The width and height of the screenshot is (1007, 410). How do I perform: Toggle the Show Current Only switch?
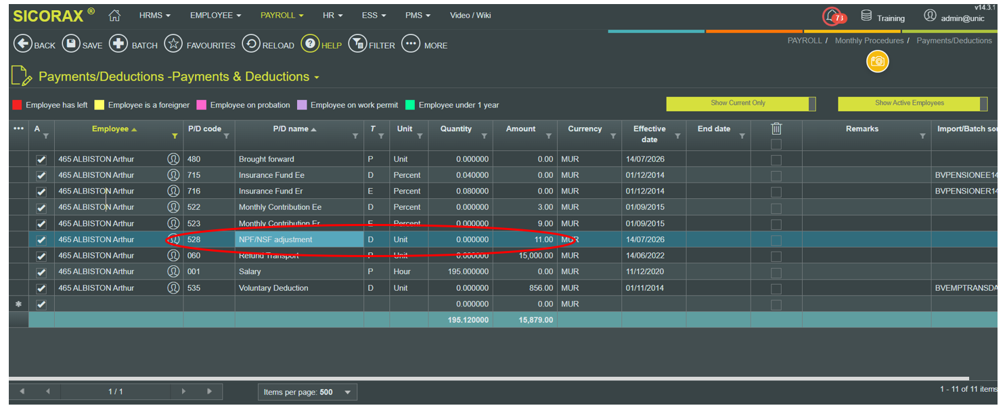tap(741, 104)
